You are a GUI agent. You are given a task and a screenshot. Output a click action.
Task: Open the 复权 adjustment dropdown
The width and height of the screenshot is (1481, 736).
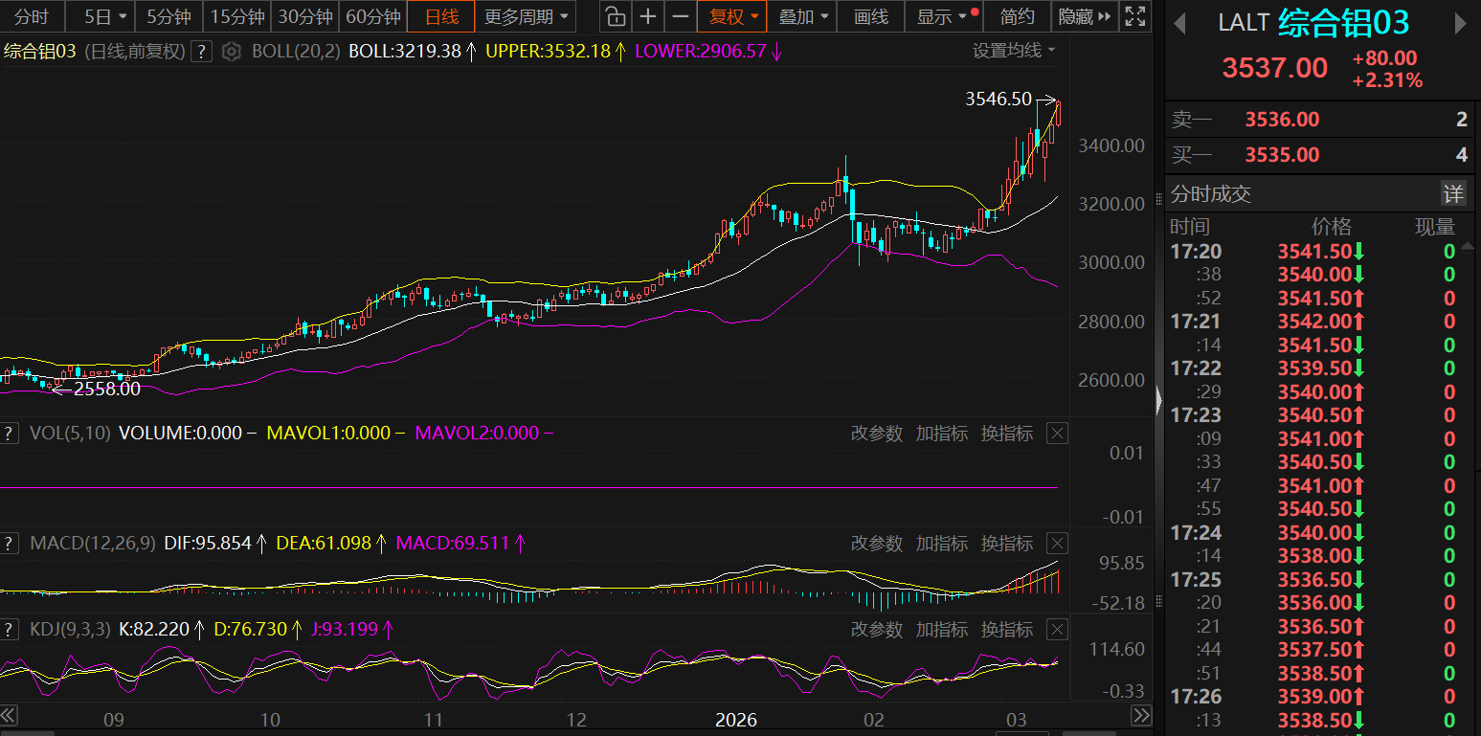732,16
